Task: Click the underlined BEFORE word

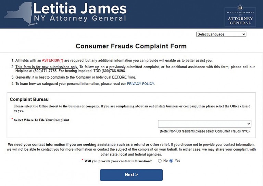Action: click(x=119, y=78)
